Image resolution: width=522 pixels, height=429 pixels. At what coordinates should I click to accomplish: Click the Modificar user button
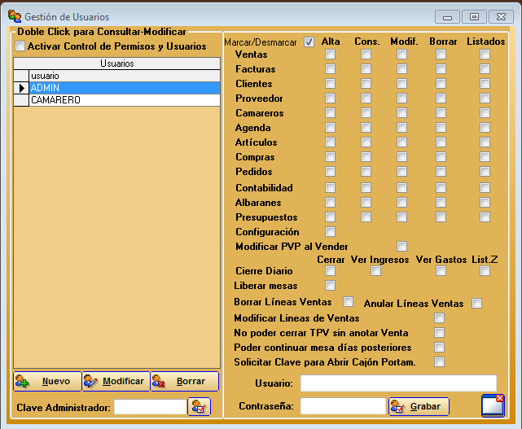pos(116,382)
